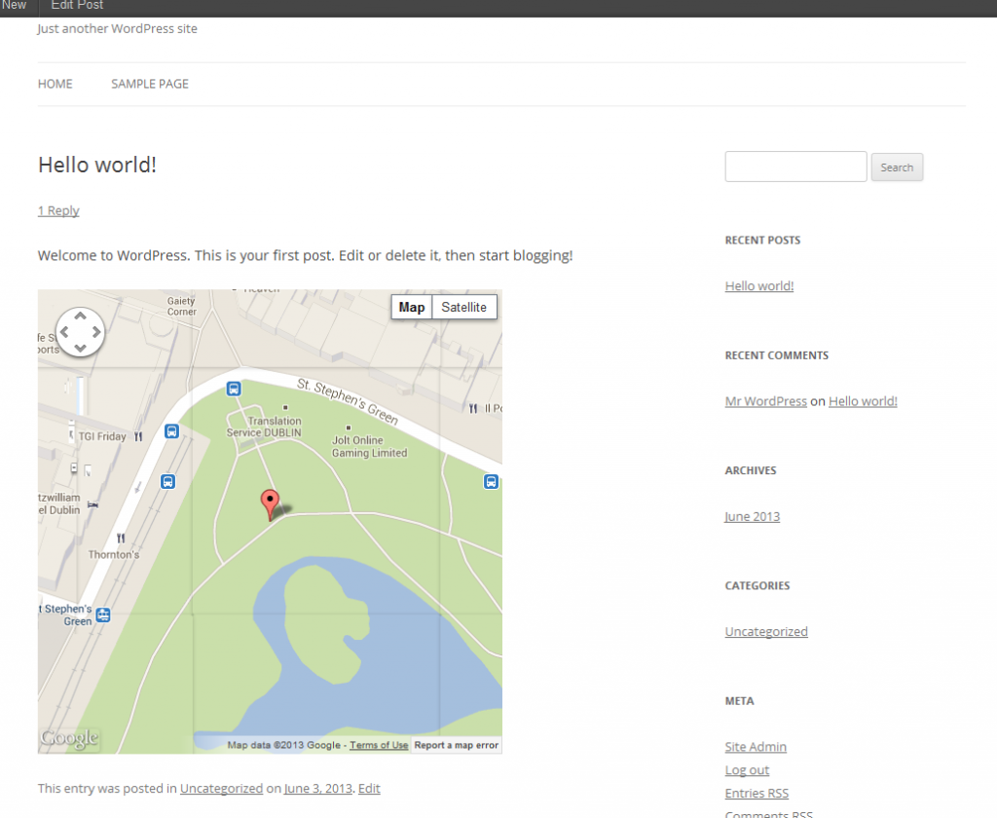Click the Terms of Use map link
Viewport: 997px width, 818px height.
pos(378,745)
